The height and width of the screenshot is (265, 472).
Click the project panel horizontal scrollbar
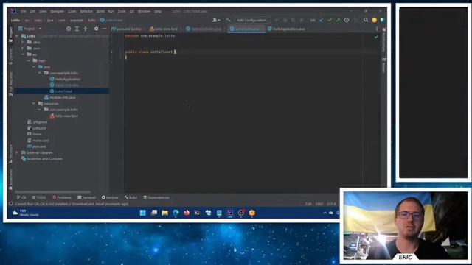[52, 191]
